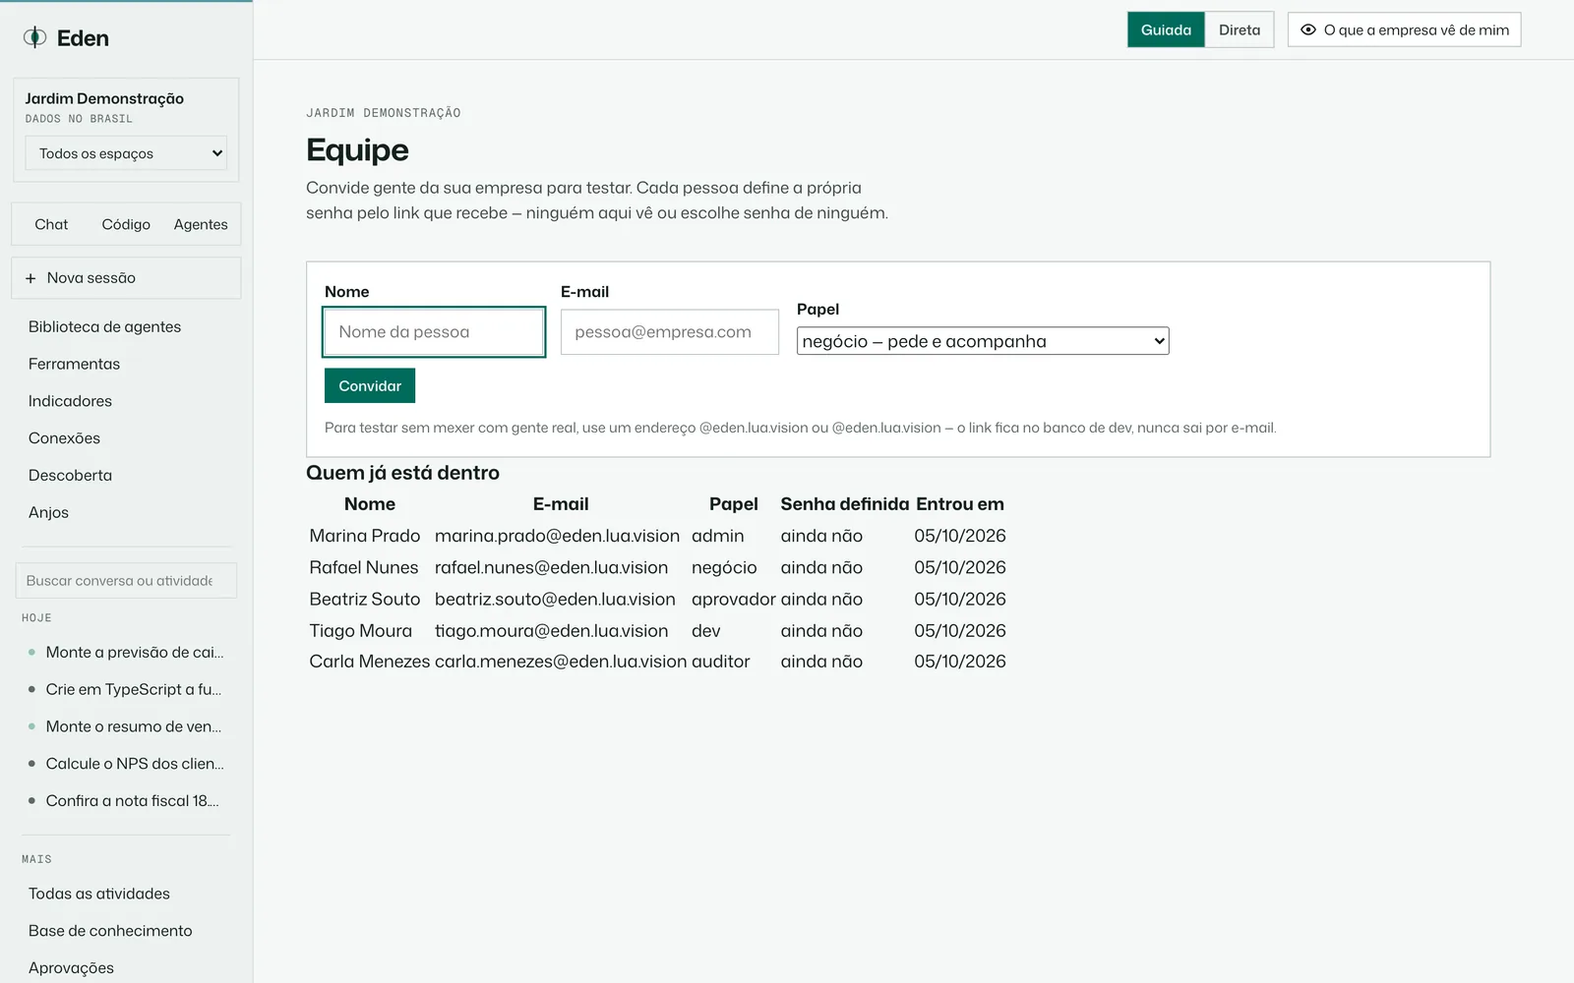Screen dimensions: 1574x983
Task: Click the Entrou em column header
Action: tap(960, 504)
